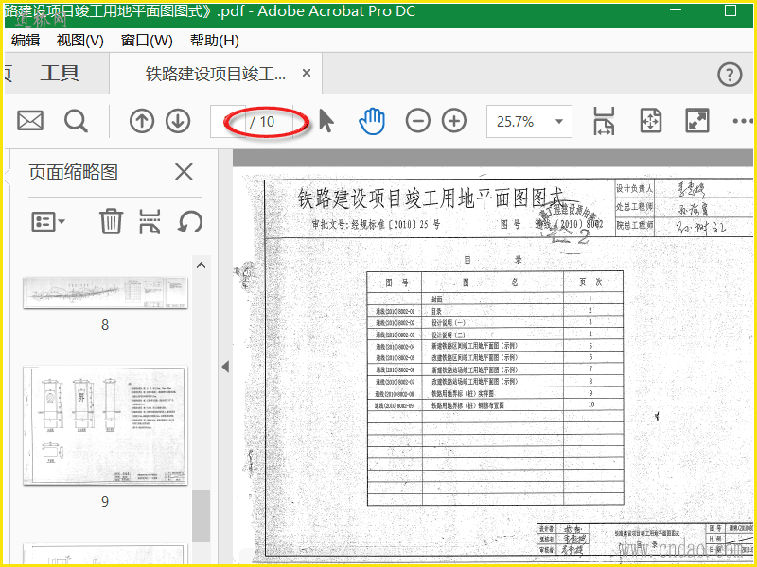The width and height of the screenshot is (757, 567).
Task: Enter full screen view mode
Action: pyautogui.click(x=697, y=121)
